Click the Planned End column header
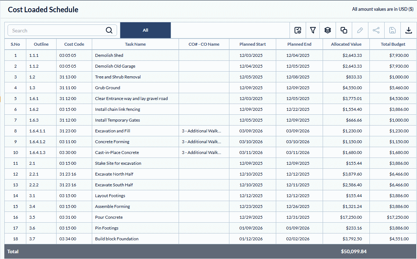 pos(300,44)
